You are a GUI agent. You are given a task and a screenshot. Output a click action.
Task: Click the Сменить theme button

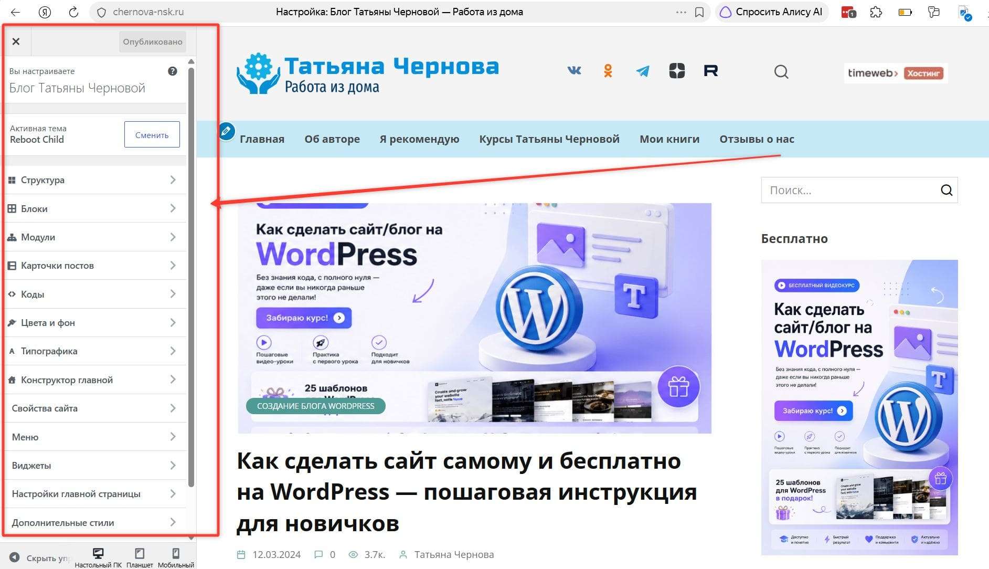pos(152,135)
